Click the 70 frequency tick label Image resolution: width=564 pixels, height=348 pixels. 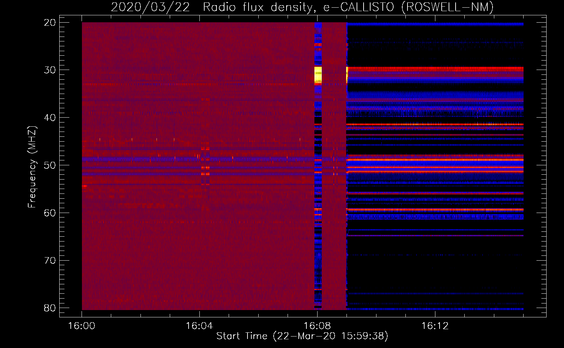pos(50,260)
